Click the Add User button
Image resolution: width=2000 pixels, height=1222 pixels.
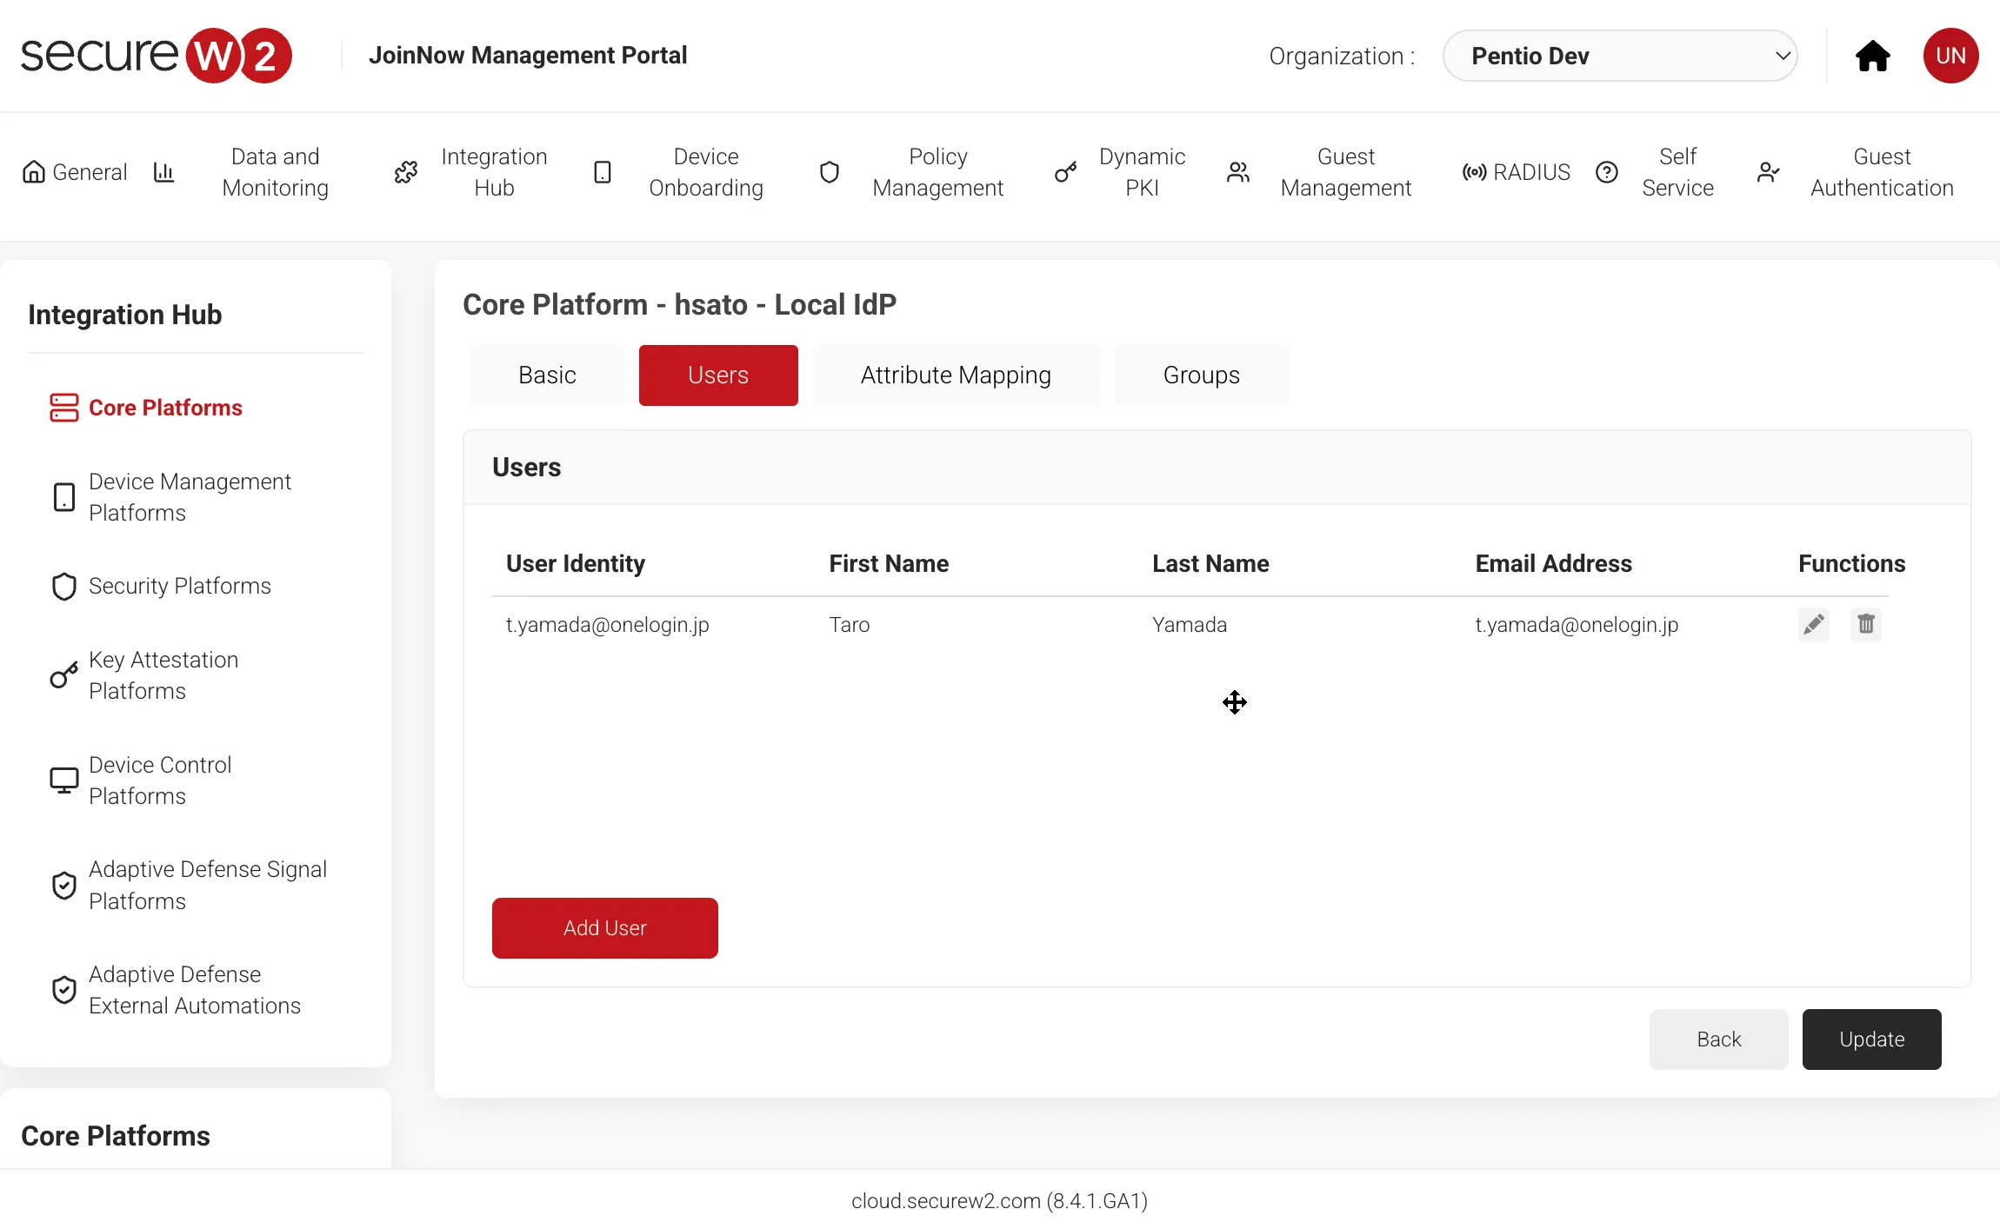coord(605,928)
